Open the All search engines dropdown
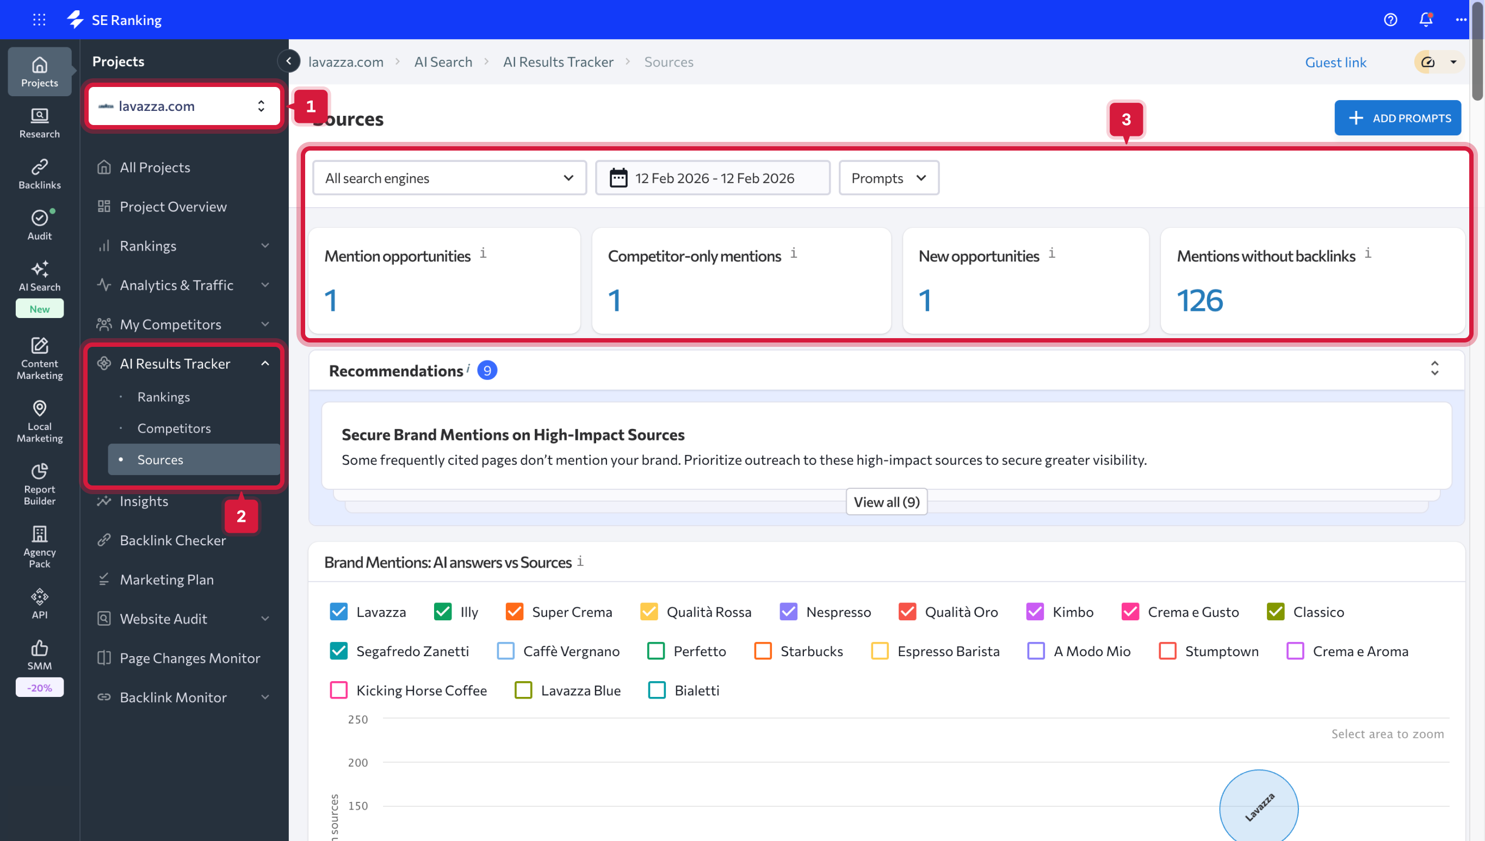Screen dimensions: 1485x841 [x=449, y=178]
